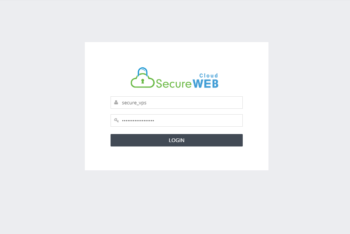Image resolution: width=350 pixels, height=234 pixels.
Task: Click the blue 'WEB' logo lettering
Action: tap(205, 84)
